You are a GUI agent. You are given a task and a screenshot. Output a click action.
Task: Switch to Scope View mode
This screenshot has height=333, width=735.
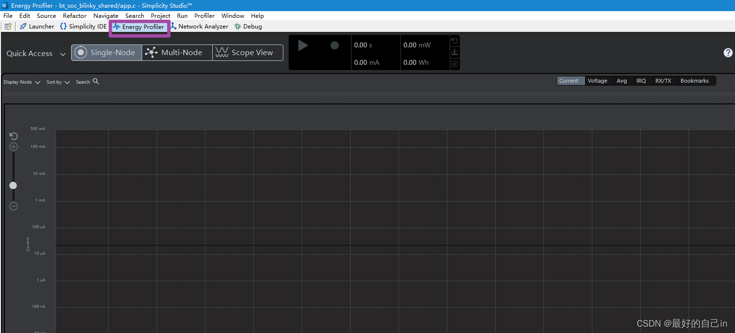(248, 53)
